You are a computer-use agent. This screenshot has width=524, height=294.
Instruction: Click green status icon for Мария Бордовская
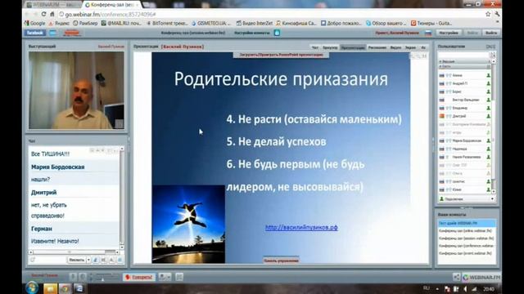point(488,140)
